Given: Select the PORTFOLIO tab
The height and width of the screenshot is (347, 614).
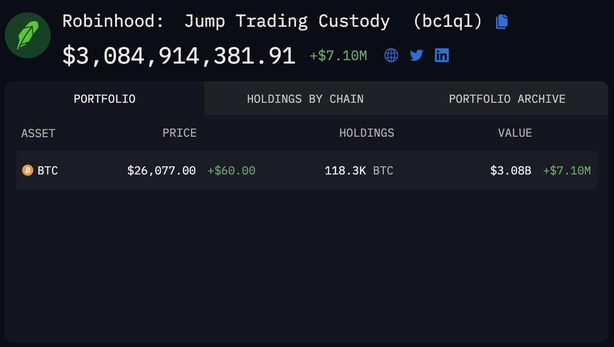Looking at the screenshot, I should [x=104, y=99].
